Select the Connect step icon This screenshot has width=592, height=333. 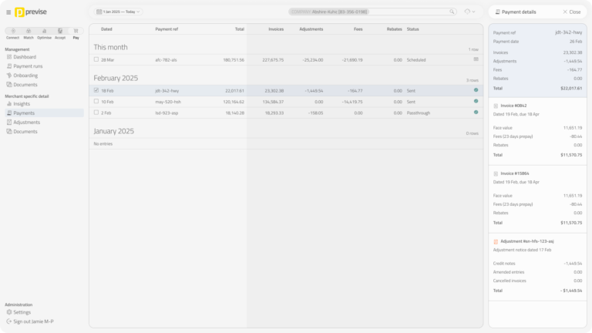pyautogui.click(x=12, y=32)
